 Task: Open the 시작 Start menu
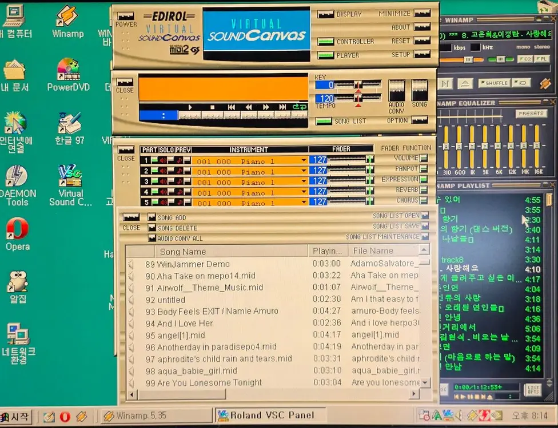[15, 416]
